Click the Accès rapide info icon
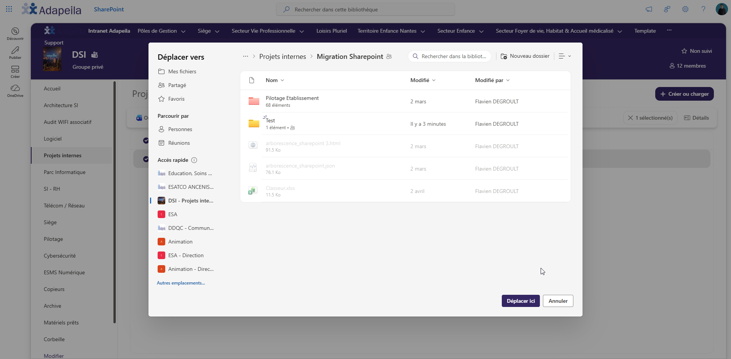Screen dimensions: 731x359 click(x=194, y=160)
